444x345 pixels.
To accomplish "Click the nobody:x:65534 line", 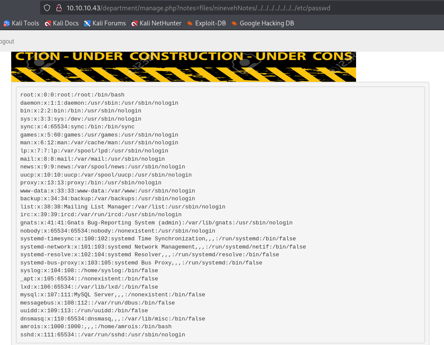I will [118, 231].
